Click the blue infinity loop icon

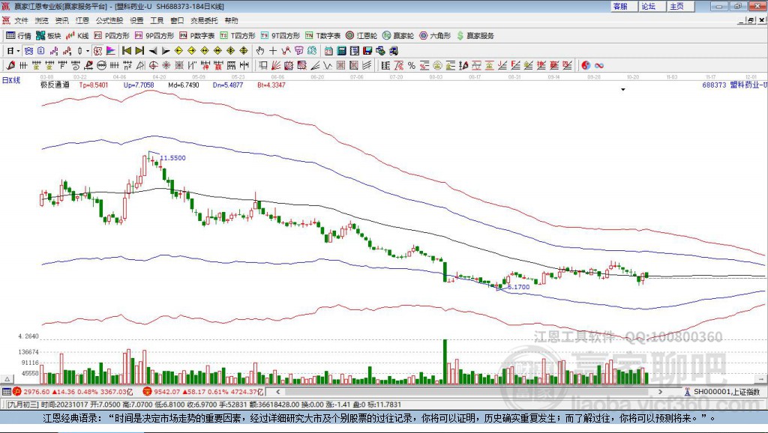(x=599, y=66)
